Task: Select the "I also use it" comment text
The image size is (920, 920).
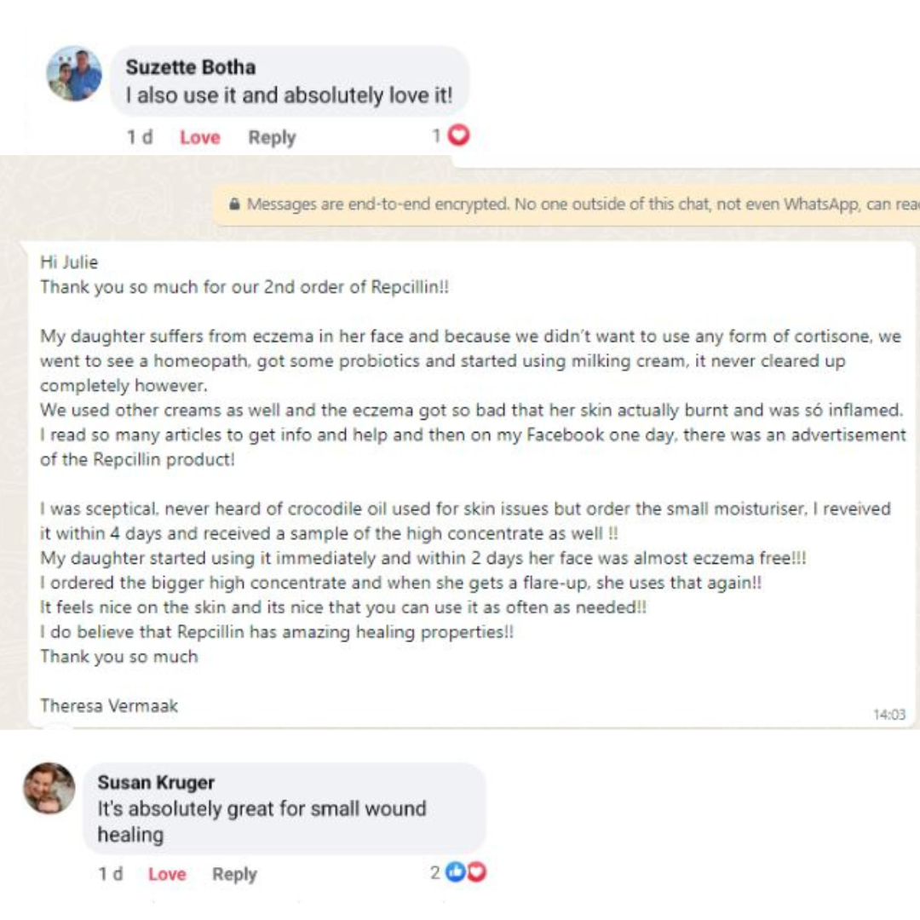Action: (x=289, y=95)
